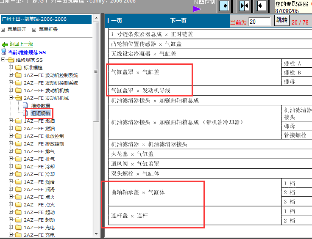Image resolution: width=312 pixels, height=239 pixels.
Task: Click the 凸轮轴位置传感器 × 气缸盖 row
Action: pos(210,44)
